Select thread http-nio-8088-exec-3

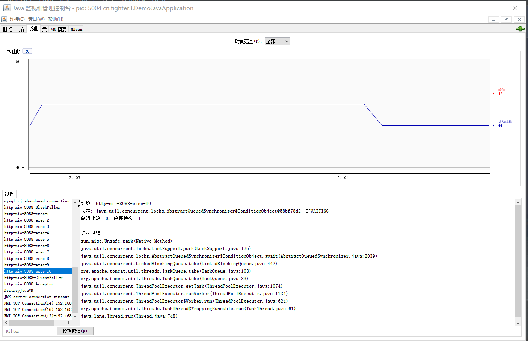point(38,226)
